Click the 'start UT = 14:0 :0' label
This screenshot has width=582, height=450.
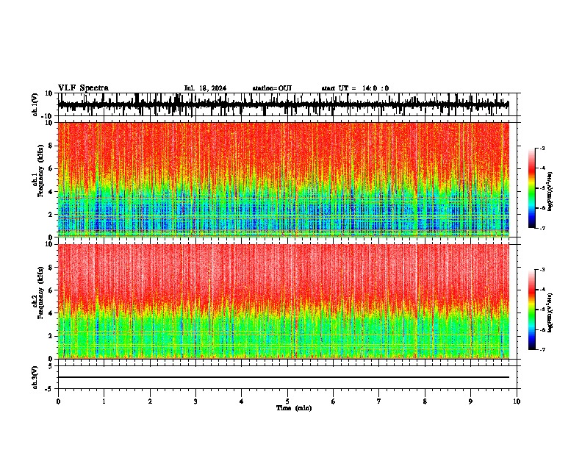[355, 88]
